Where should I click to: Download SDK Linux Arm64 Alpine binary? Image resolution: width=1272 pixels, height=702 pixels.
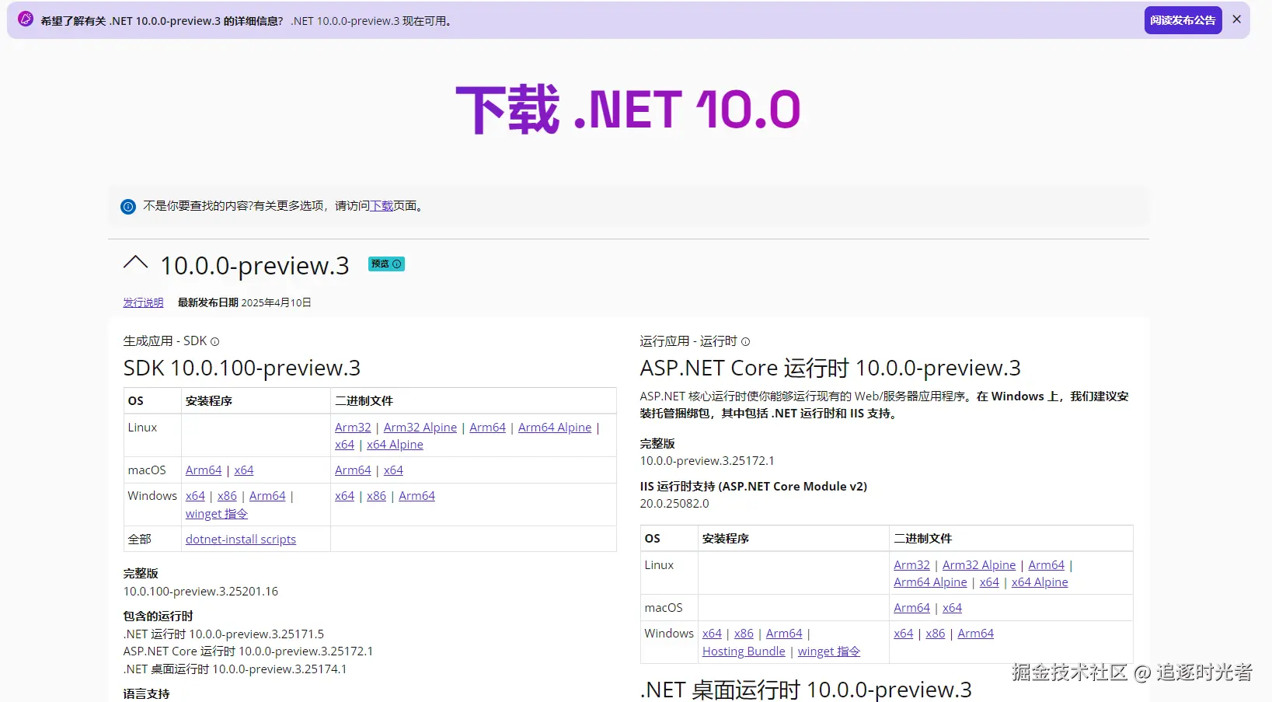click(555, 428)
